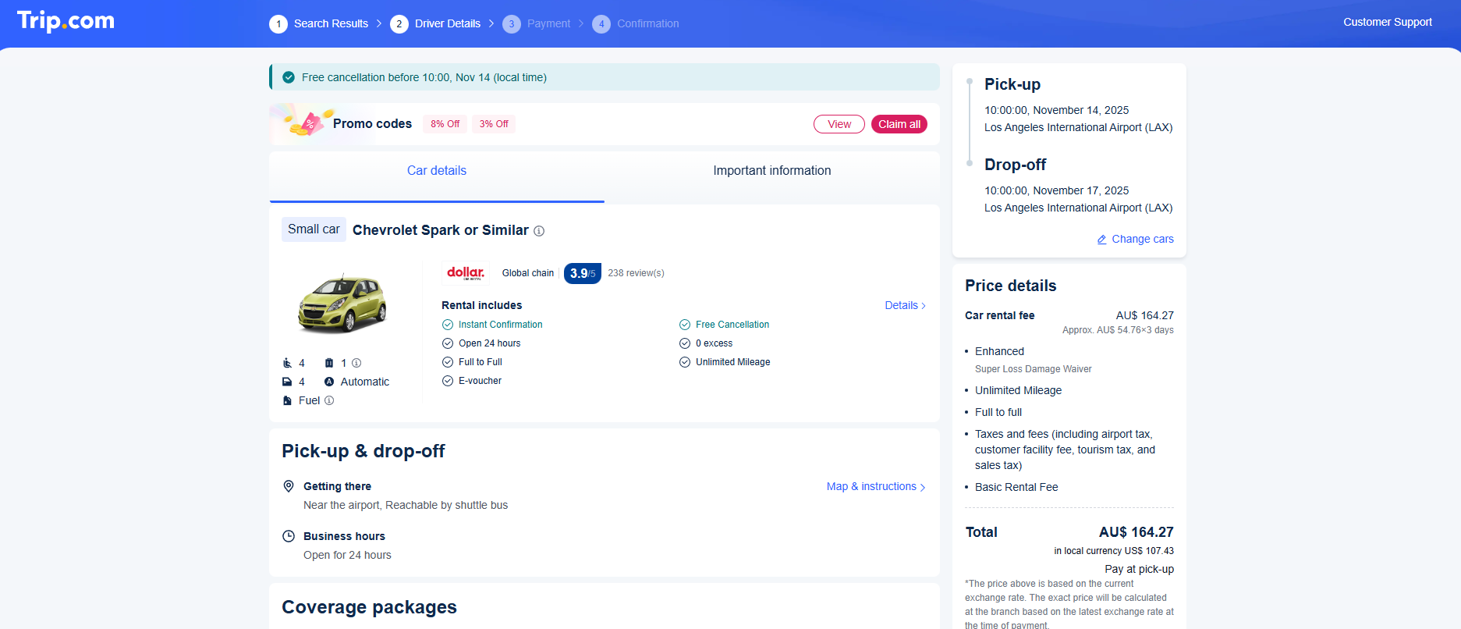Switch to the Important information tab
The image size is (1461, 629).
coord(772,170)
